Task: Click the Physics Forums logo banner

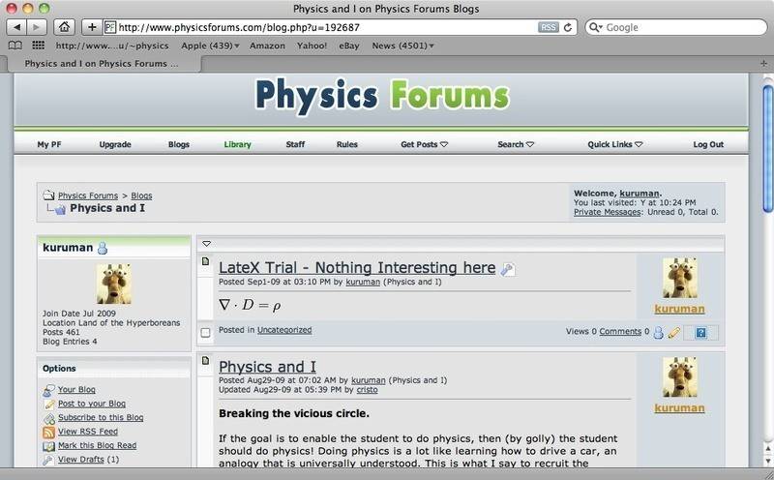Action: click(x=382, y=96)
